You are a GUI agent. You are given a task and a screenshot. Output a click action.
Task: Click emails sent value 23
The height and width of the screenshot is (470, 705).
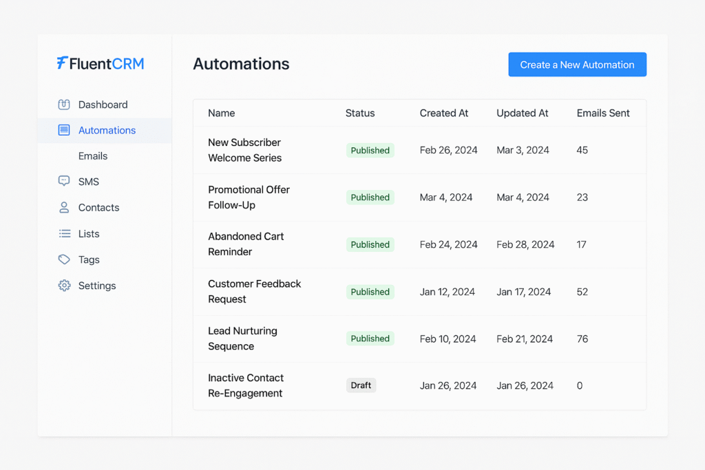[582, 197]
